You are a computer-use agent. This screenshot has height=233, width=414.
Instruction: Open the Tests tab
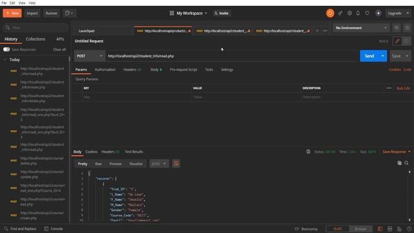[209, 69]
